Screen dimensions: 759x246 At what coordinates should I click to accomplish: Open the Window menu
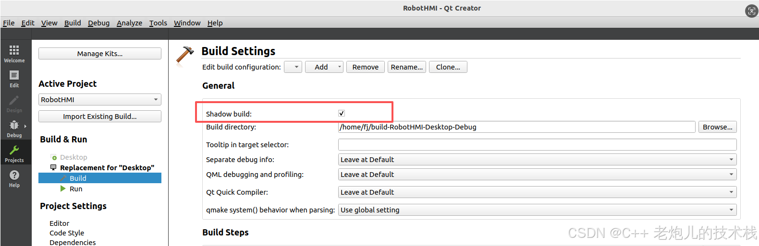click(x=187, y=23)
